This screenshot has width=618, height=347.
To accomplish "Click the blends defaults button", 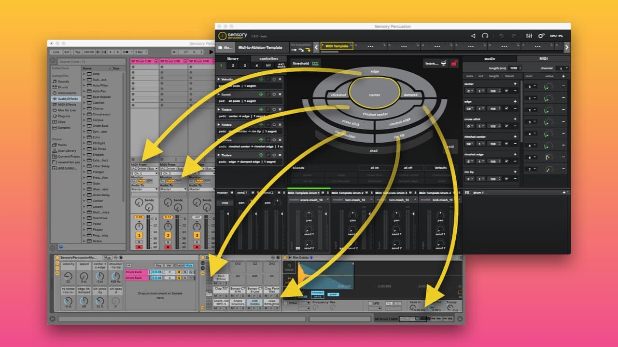I will coord(441,168).
